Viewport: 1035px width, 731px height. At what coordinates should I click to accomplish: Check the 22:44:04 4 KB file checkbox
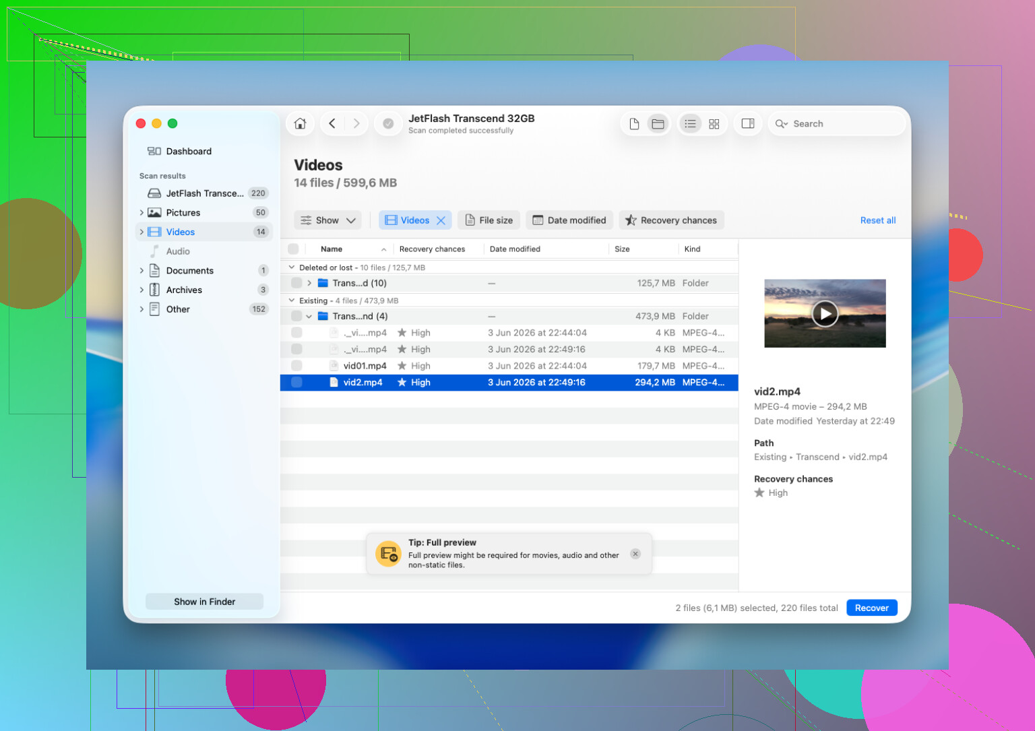[296, 333]
